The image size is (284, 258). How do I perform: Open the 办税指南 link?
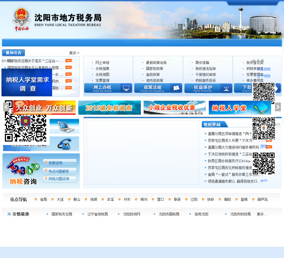[x=102, y=69]
